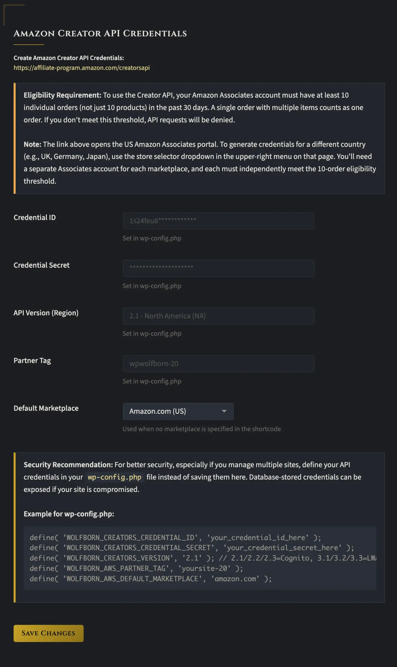397x667 pixels.
Task: Click the Amazon Creator API Credentials heading
Action: pyautogui.click(x=100, y=34)
